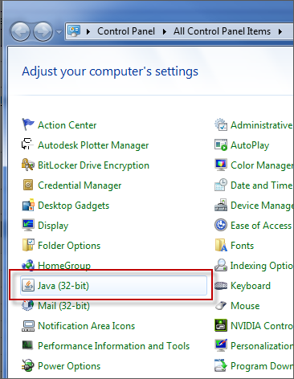
Task: Open the AutoPlay icon
Action: point(221,145)
